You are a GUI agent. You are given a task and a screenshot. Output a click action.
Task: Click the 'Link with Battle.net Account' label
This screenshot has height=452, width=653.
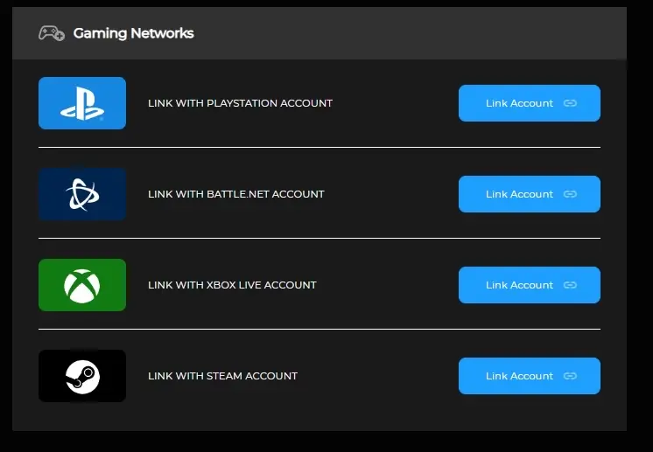pyautogui.click(x=235, y=194)
